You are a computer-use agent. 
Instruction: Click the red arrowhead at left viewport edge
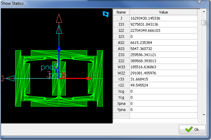(2, 78)
